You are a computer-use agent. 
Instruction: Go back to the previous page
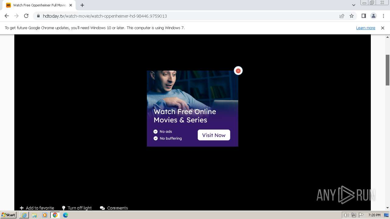7,16
